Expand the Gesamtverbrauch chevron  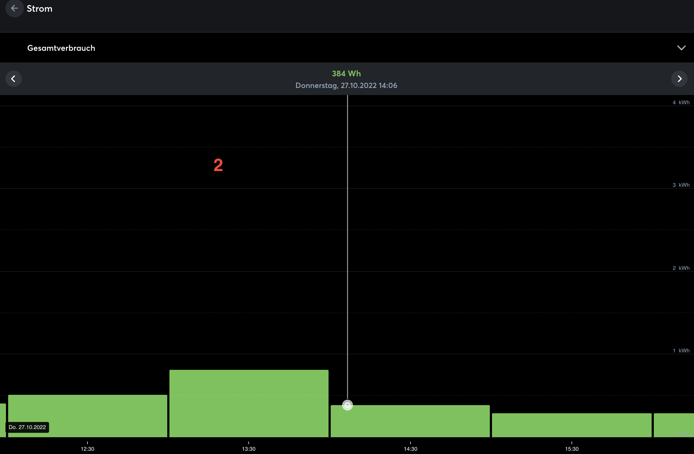pos(681,48)
